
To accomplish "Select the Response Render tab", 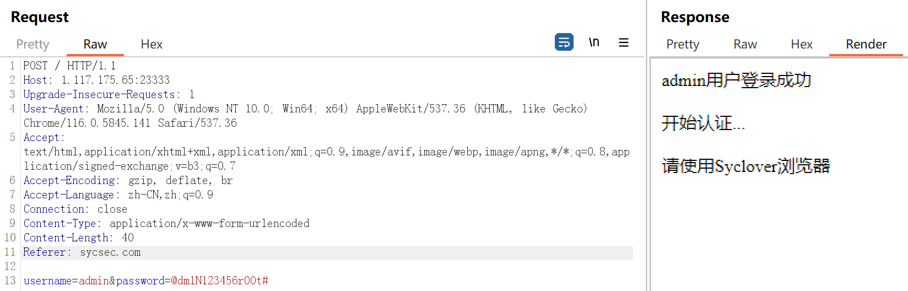I will (866, 44).
